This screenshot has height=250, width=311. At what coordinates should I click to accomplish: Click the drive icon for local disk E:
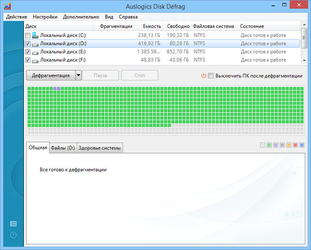35,52
